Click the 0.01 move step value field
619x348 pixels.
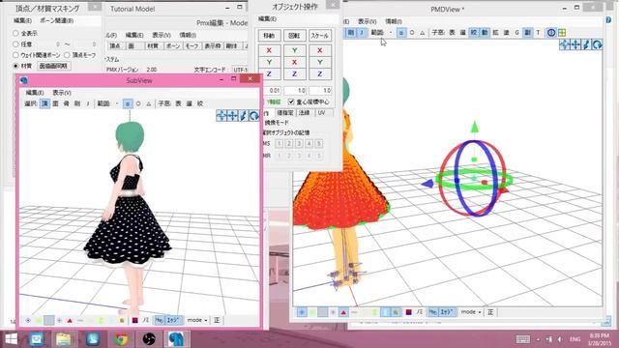point(272,91)
